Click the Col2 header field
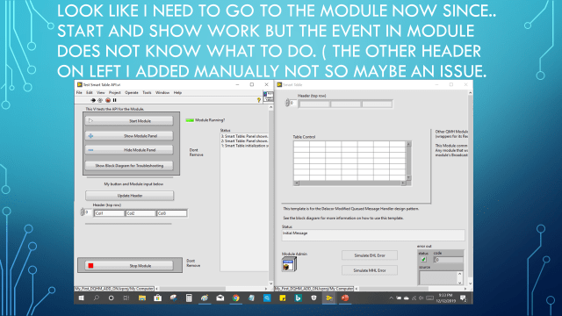Screen dimensions: 562x316 140,213
